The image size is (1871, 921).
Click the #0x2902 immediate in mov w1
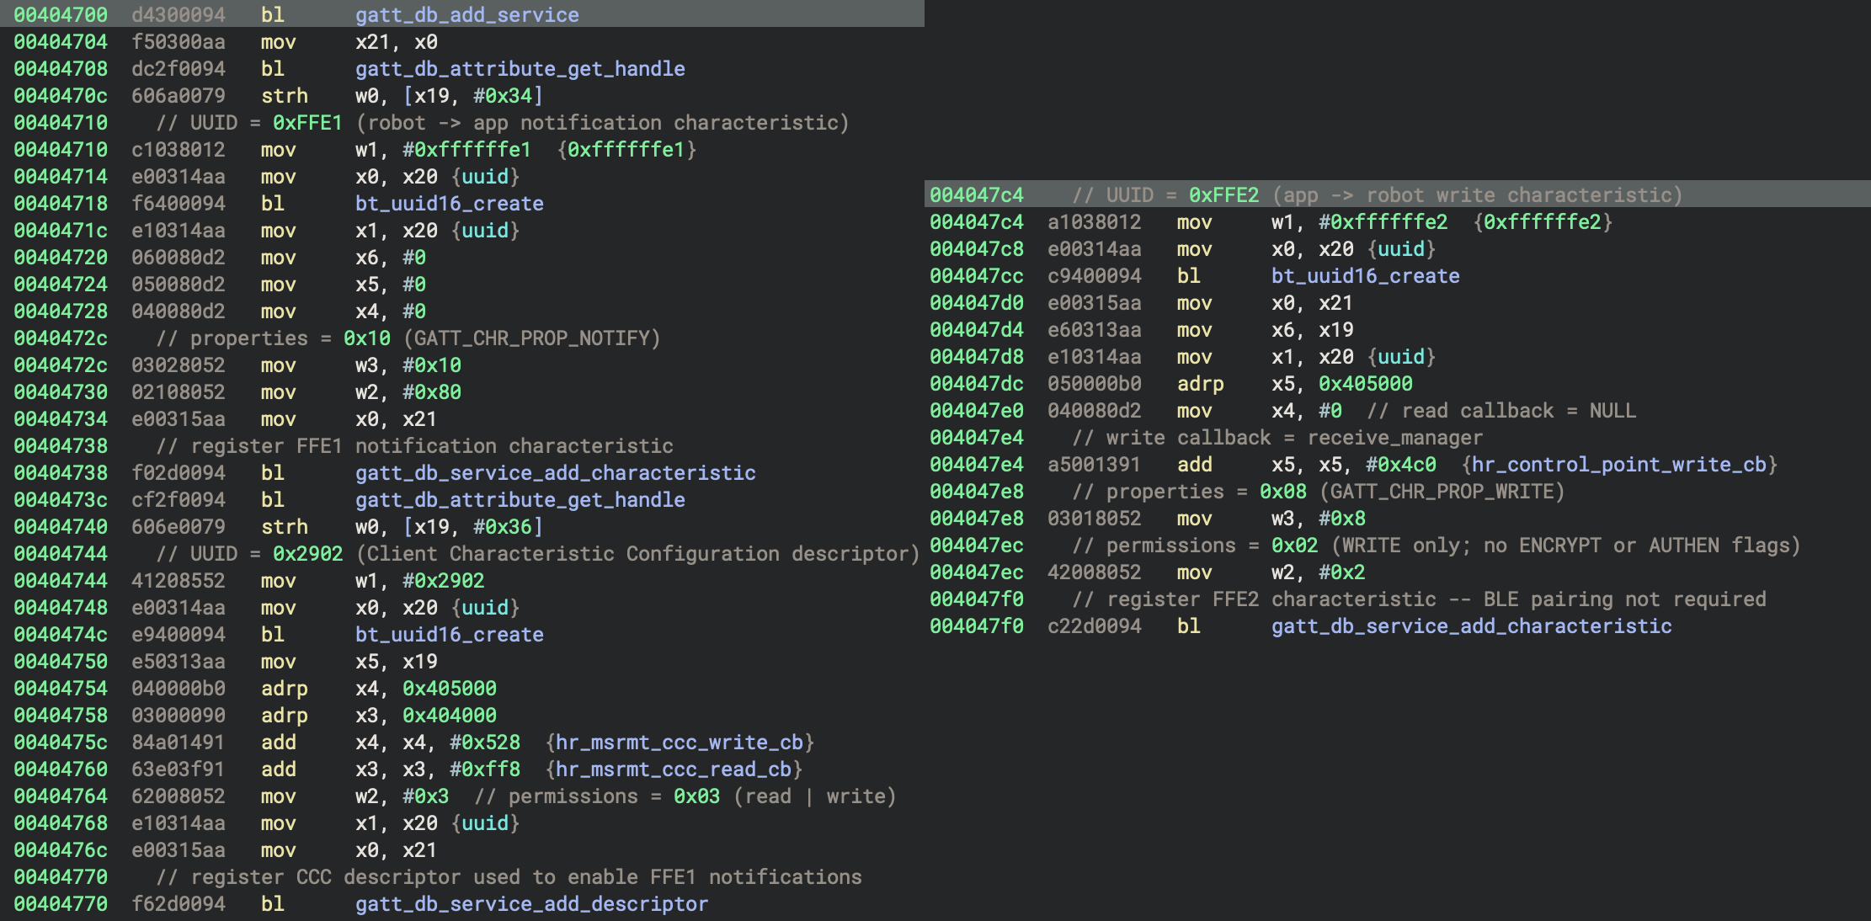click(443, 581)
